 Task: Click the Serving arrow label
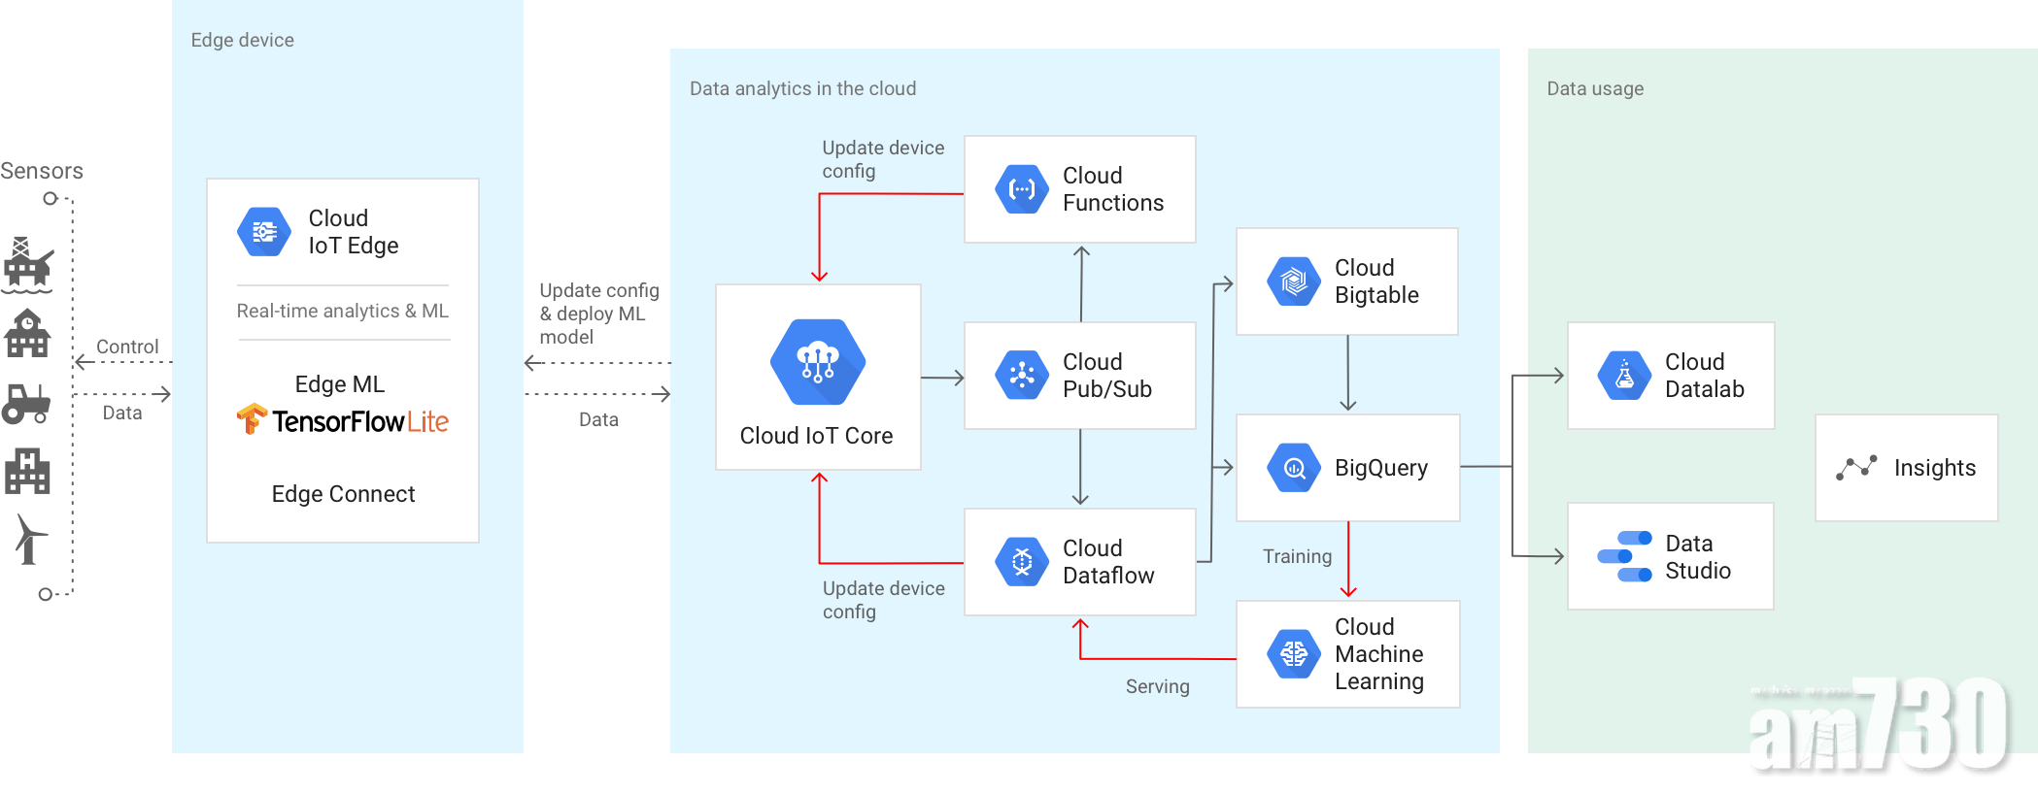click(1157, 686)
